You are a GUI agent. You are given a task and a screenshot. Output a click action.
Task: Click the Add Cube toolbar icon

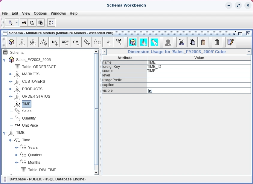12,42
